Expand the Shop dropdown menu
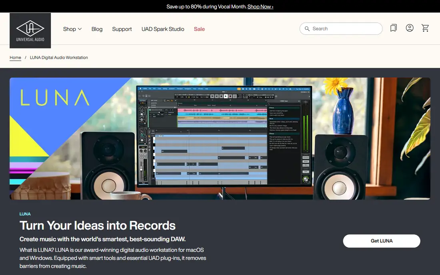The height and width of the screenshot is (275, 440). tap(72, 29)
